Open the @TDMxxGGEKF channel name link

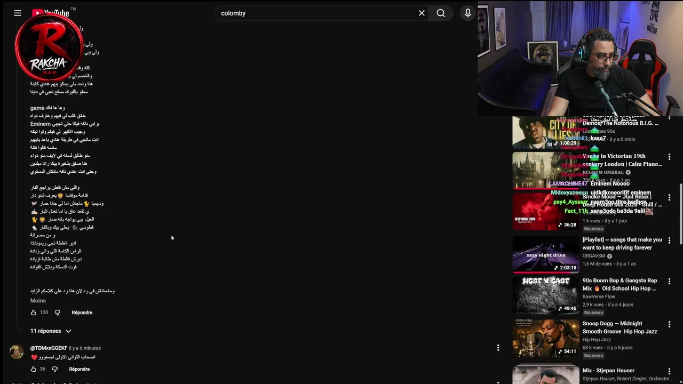[x=49, y=348]
